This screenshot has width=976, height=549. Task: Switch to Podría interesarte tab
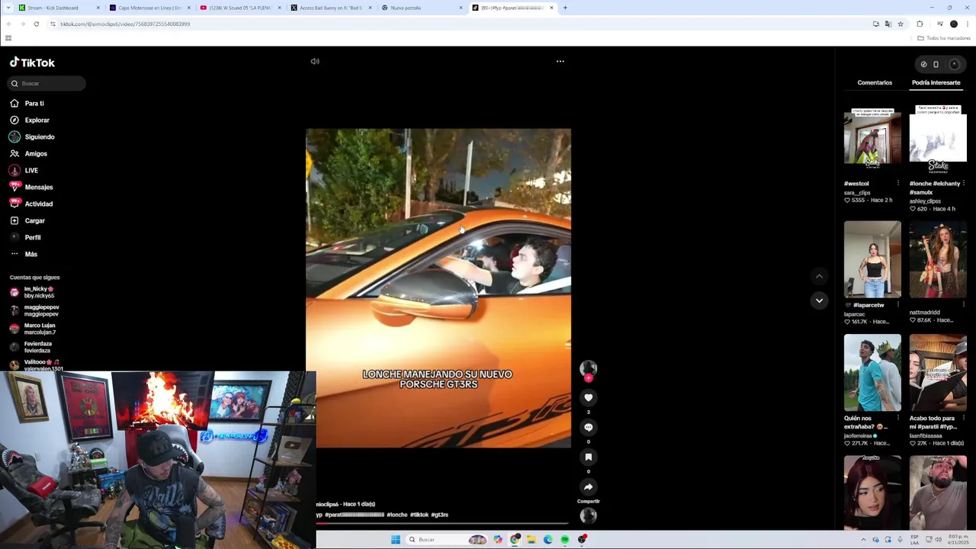tap(936, 82)
